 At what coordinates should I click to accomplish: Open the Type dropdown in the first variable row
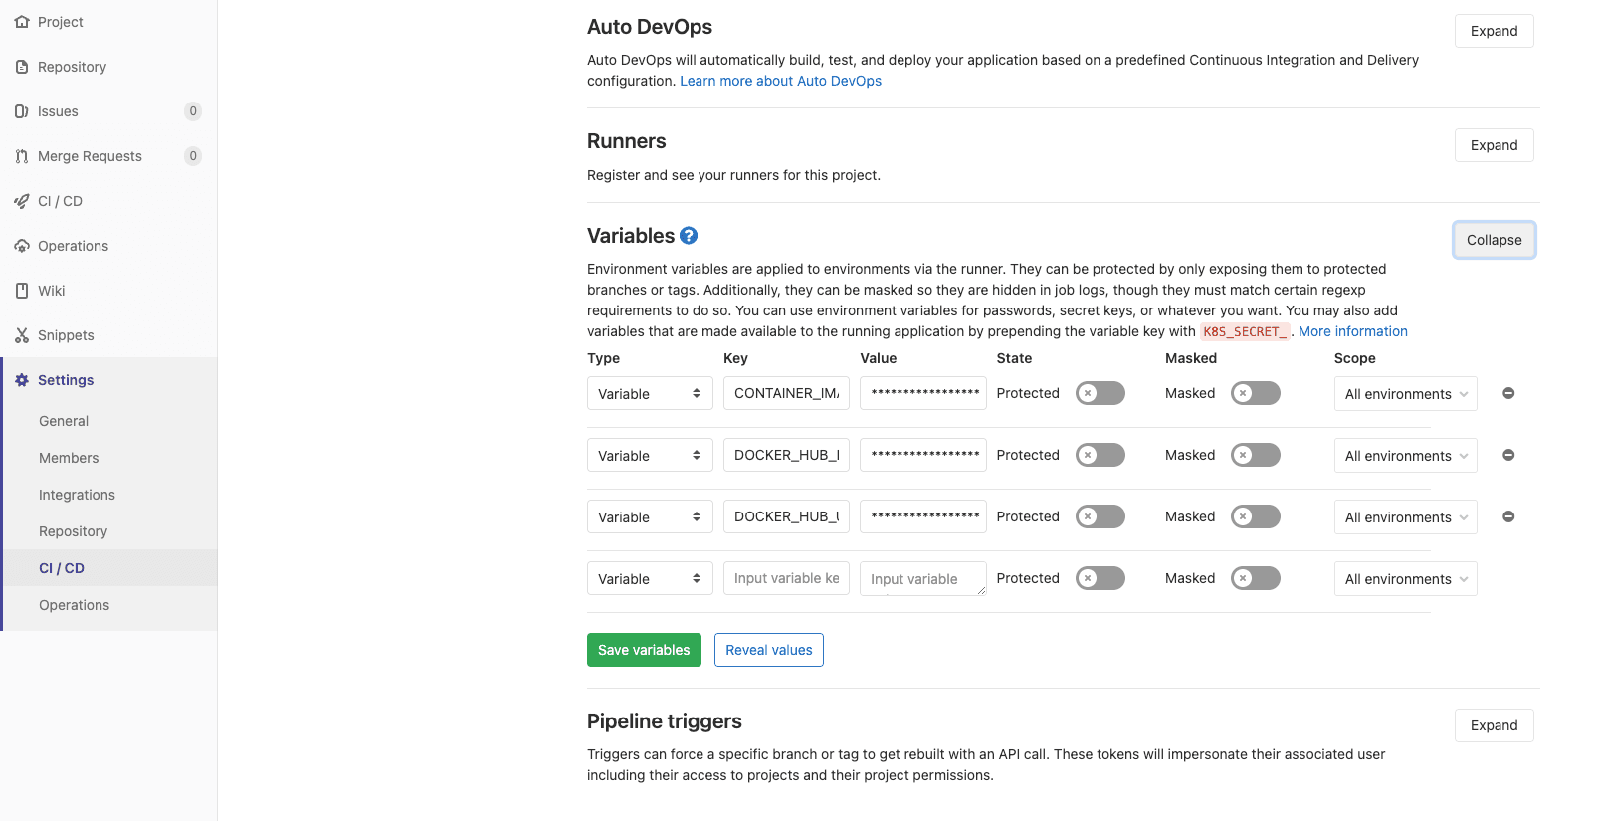(x=650, y=394)
